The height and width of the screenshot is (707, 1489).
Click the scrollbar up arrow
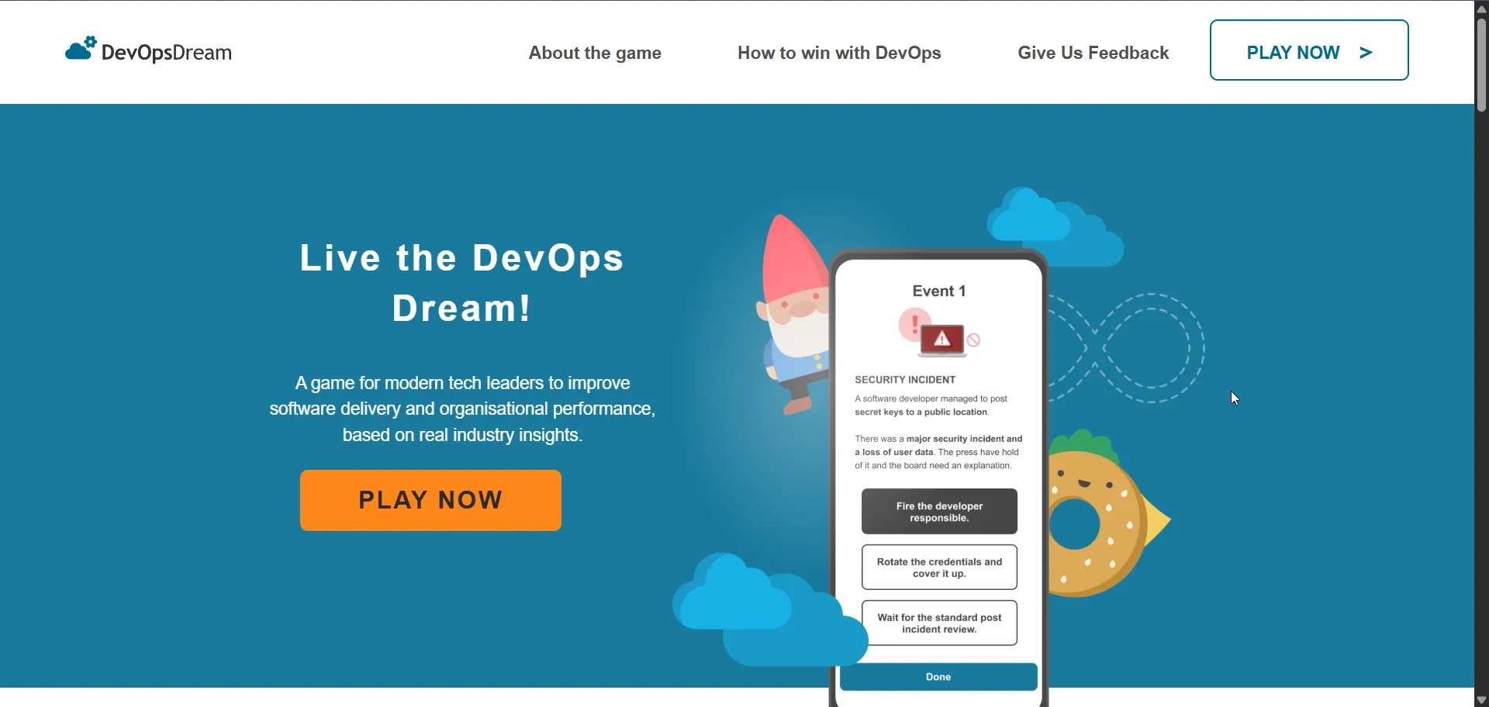(1480, 9)
